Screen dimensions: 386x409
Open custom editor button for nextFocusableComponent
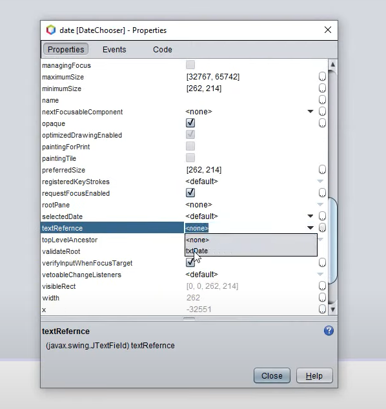pos(322,112)
